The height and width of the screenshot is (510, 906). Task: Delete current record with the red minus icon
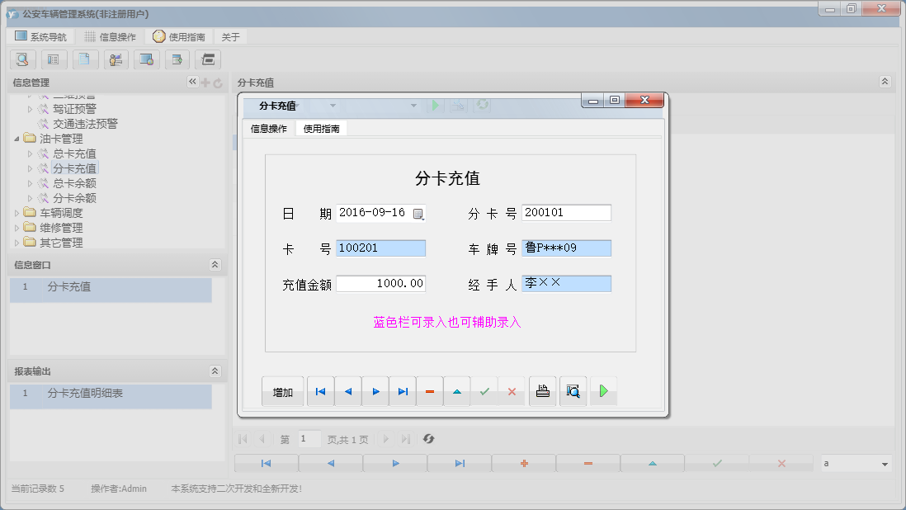click(x=429, y=390)
